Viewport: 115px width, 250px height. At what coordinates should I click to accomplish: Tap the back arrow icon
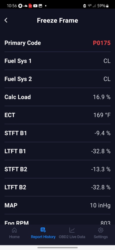tap(6, 20)
